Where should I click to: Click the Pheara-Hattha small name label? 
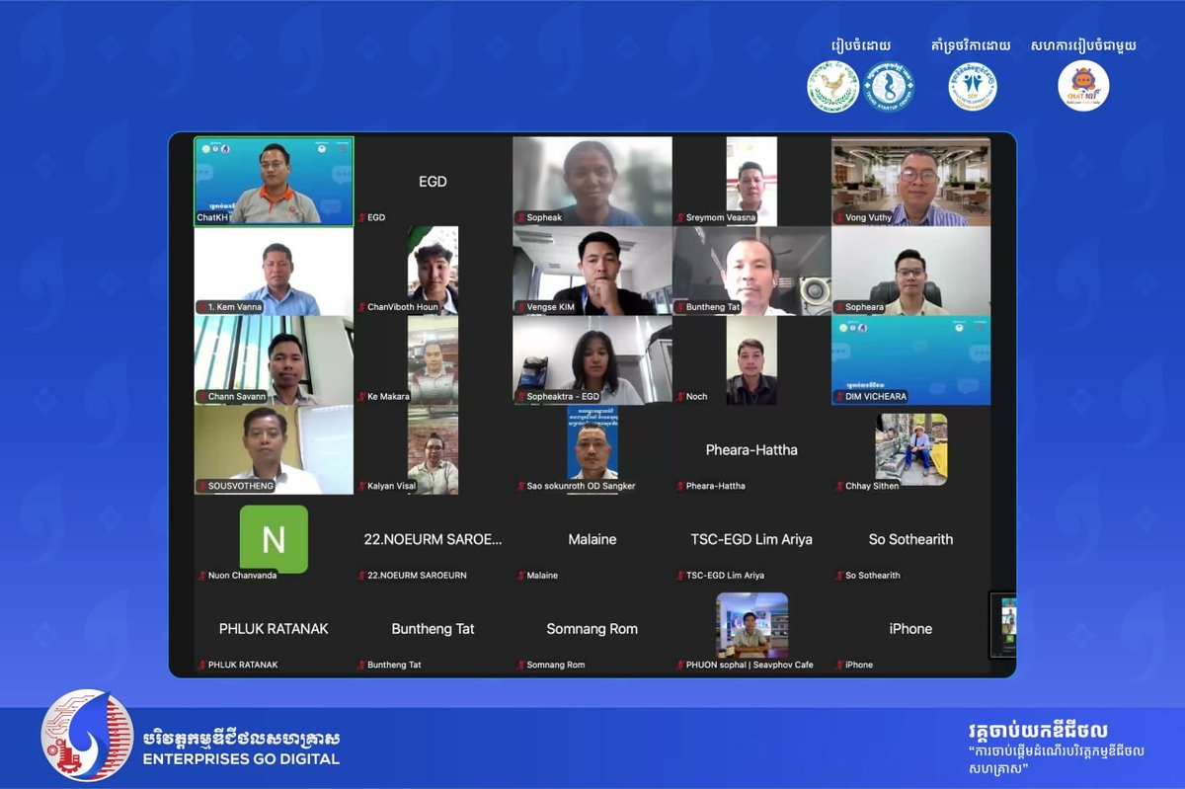pos(716,486)
